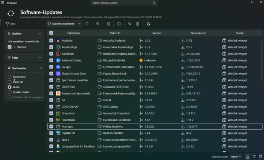264x160 pixels.
Task: Click the Bandicam red record icon
Action: pyautogui.click(x=58, y=54)
